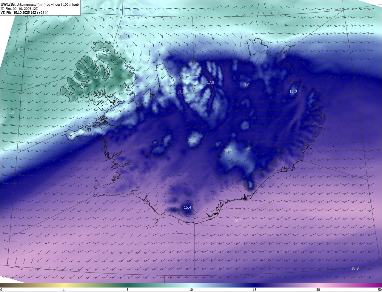Click the 15.4 value near the south coast
Image resolution: width=382 pixels, height=292 pixels.
[x=187, y=207]
